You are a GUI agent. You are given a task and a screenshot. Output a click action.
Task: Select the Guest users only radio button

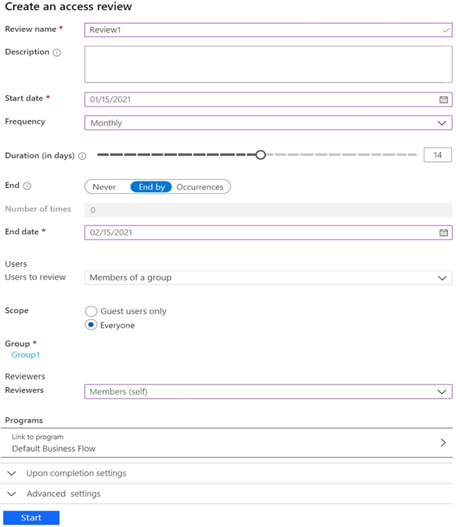pos(91,311)
